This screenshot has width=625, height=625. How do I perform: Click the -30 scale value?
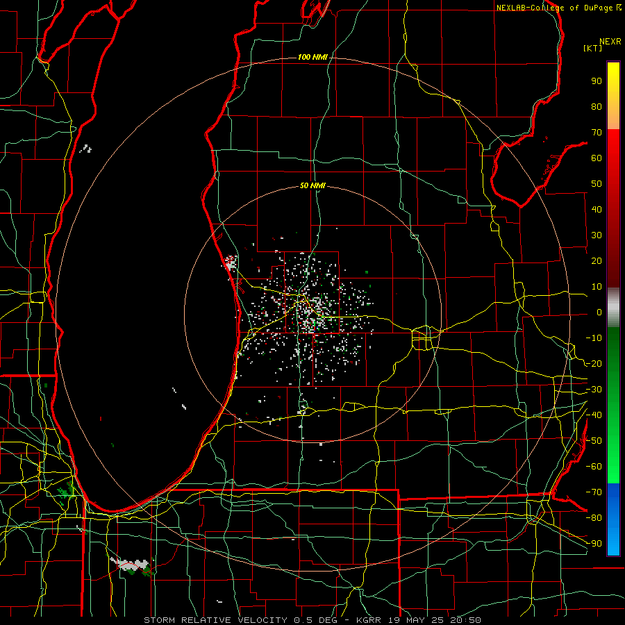tap(594, 390)
